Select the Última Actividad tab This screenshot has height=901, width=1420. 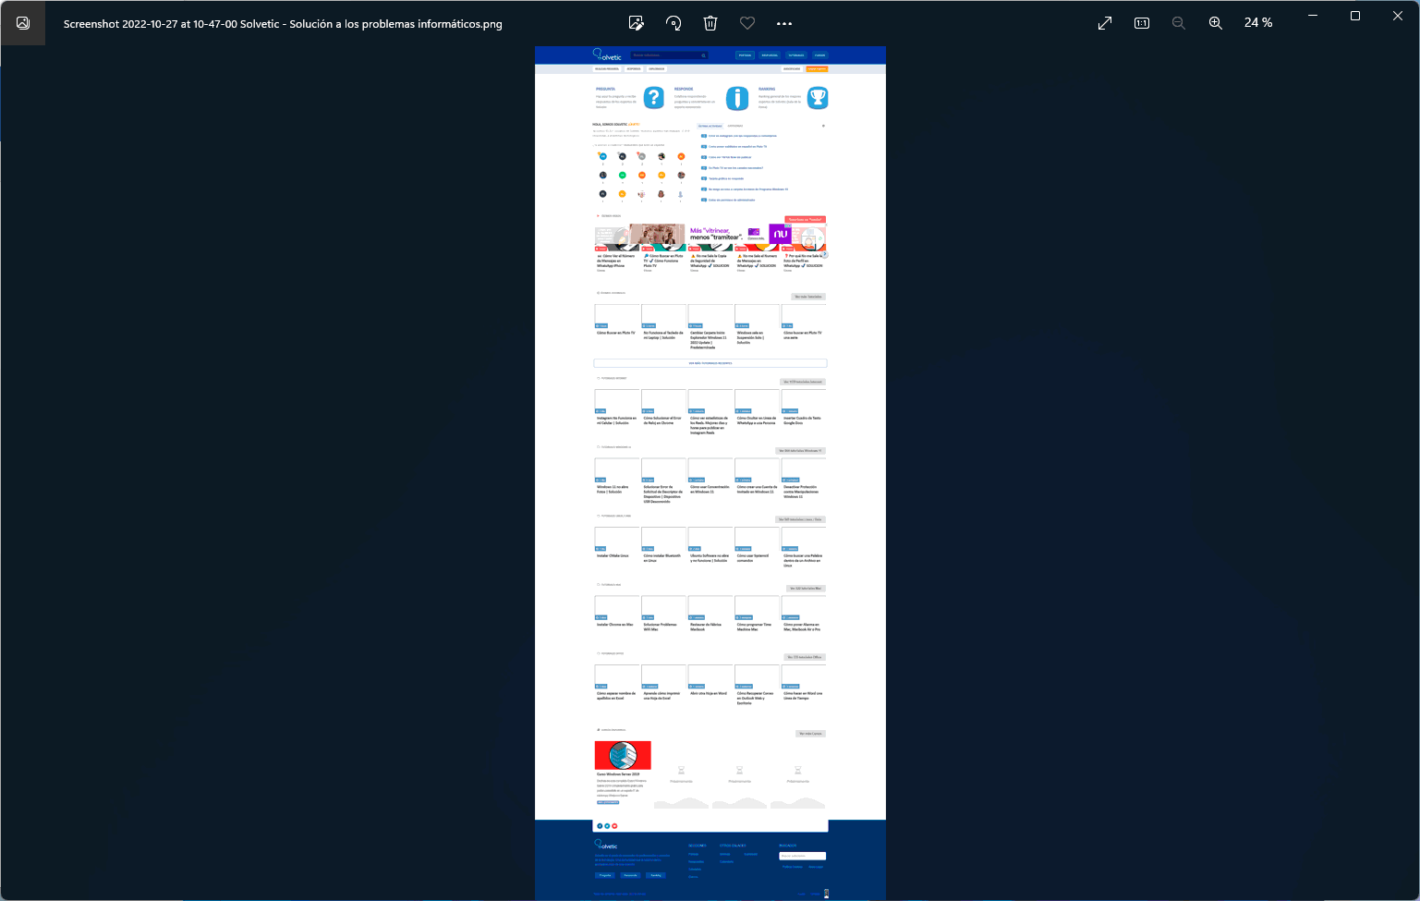(x=710, y=126)
